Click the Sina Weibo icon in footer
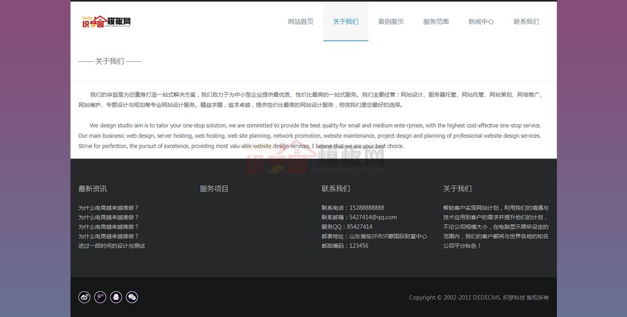This screenshot has height=317, width=627. click(x=84, y=297)
